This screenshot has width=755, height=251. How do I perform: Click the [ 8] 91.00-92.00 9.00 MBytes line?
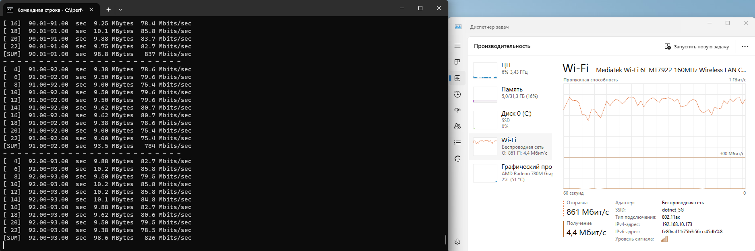click(97, 85)
